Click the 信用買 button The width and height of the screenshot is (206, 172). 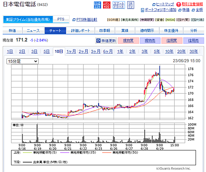point(172,41)
